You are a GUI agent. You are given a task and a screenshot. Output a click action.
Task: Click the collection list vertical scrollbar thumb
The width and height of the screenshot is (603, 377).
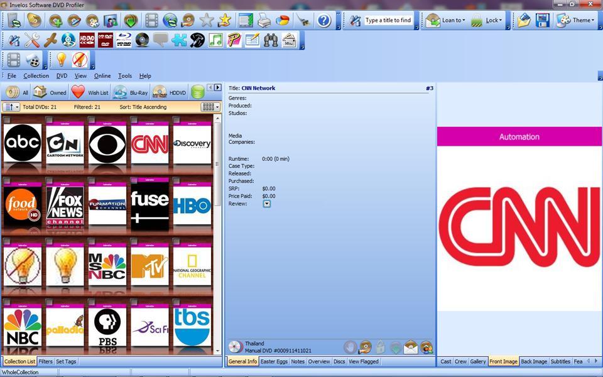(217, 163)
